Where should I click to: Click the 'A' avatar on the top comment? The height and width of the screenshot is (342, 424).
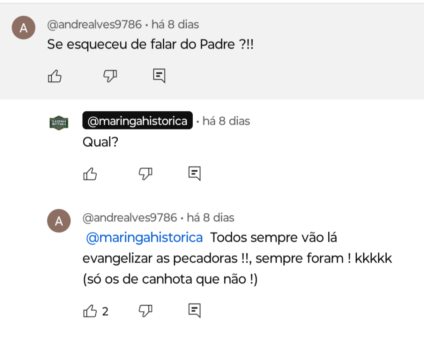tap(24, 28)
